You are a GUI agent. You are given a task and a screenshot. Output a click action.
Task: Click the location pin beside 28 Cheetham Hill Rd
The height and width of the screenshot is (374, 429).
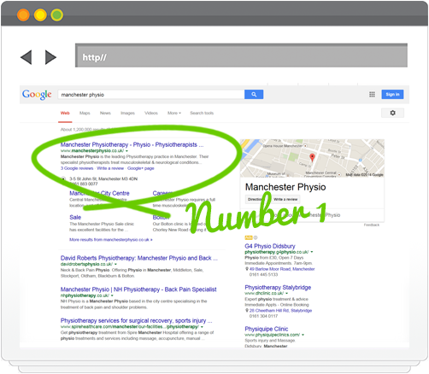(247, 311)
